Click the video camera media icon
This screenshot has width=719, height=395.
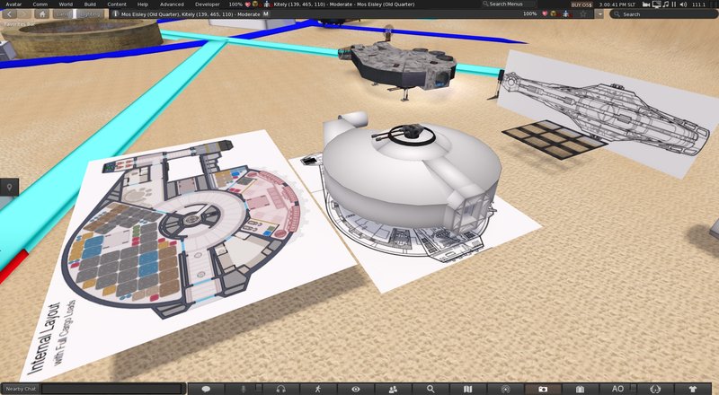click(x=646, y=4)
